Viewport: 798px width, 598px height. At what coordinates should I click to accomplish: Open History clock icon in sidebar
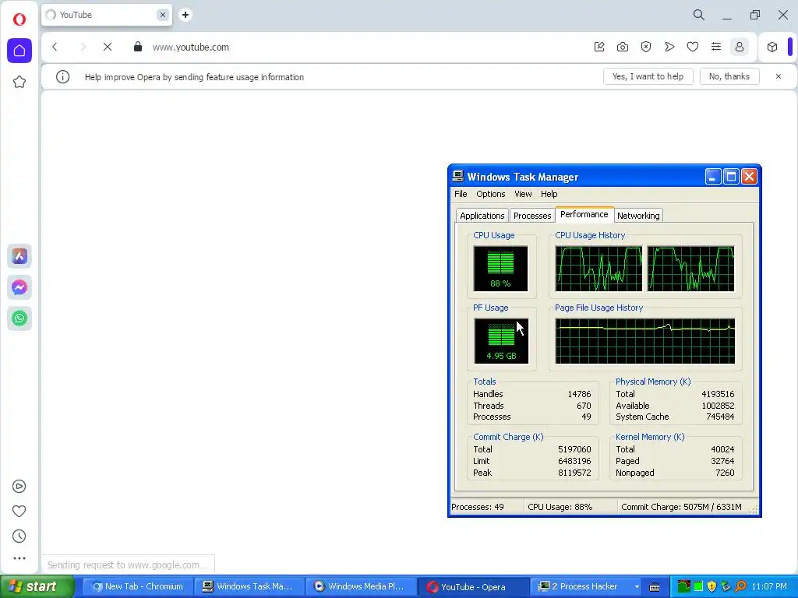point(19,536)
